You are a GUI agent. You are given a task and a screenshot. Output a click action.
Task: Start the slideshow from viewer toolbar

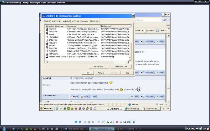click(x=93, y=122)
